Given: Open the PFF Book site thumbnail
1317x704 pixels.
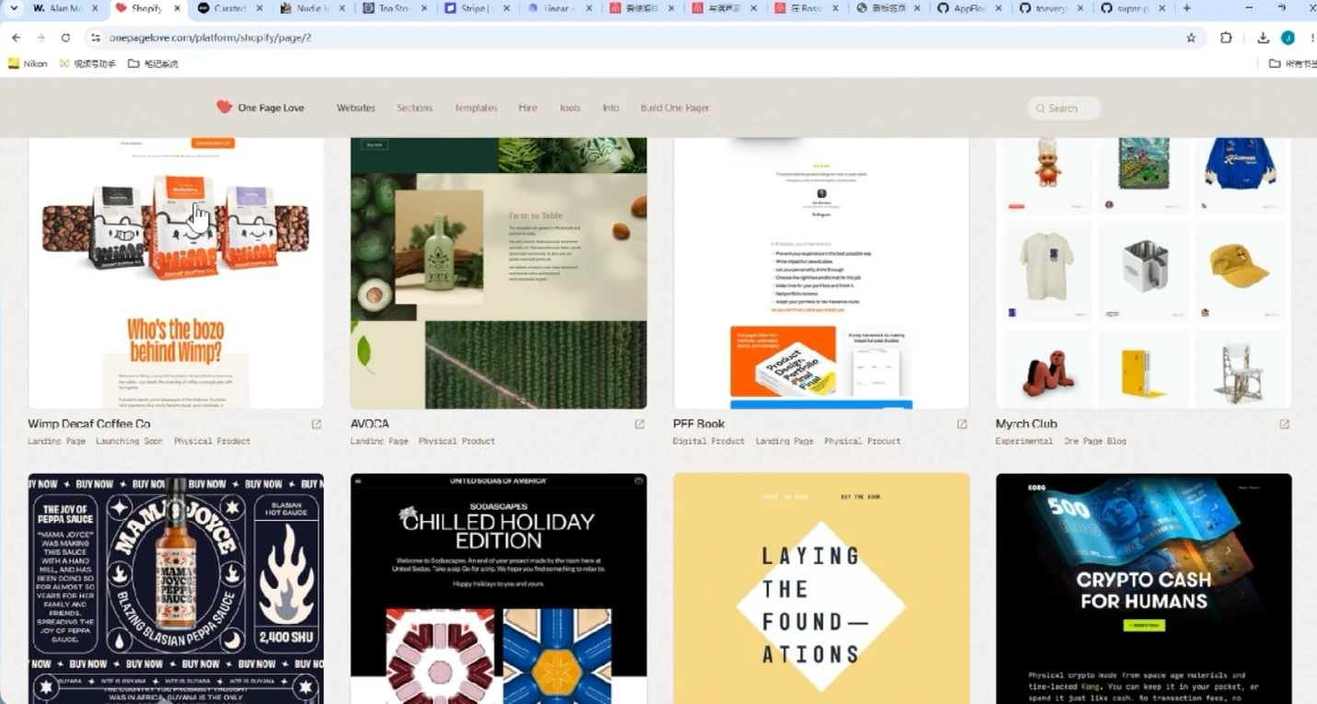Looking at the screenshot, I should [821, 273].
